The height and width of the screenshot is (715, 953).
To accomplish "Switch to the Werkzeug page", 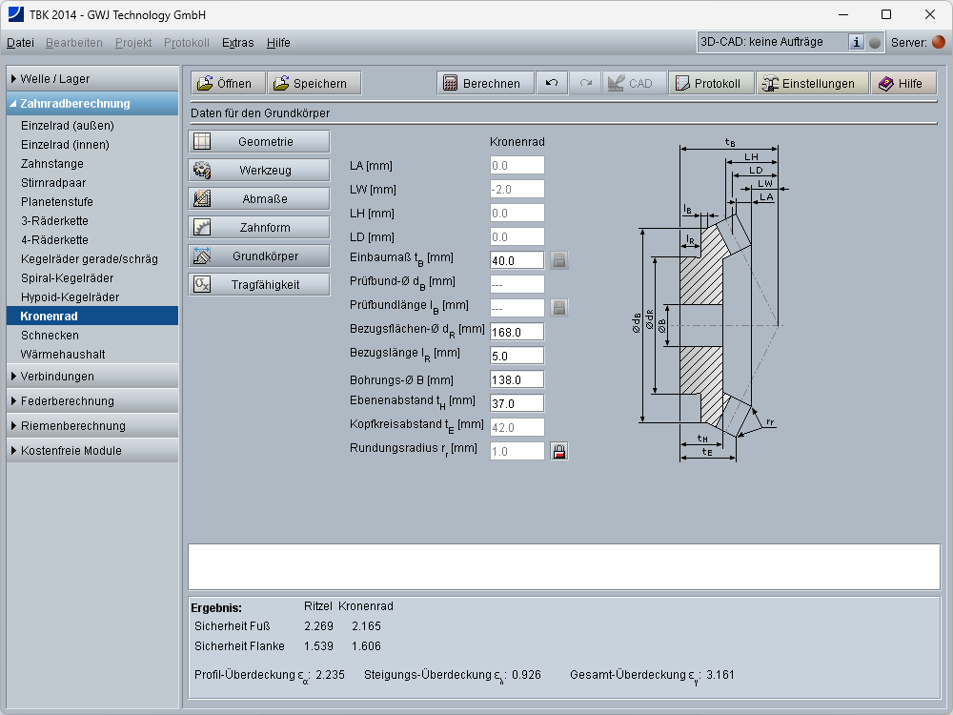I will point(259,170).
